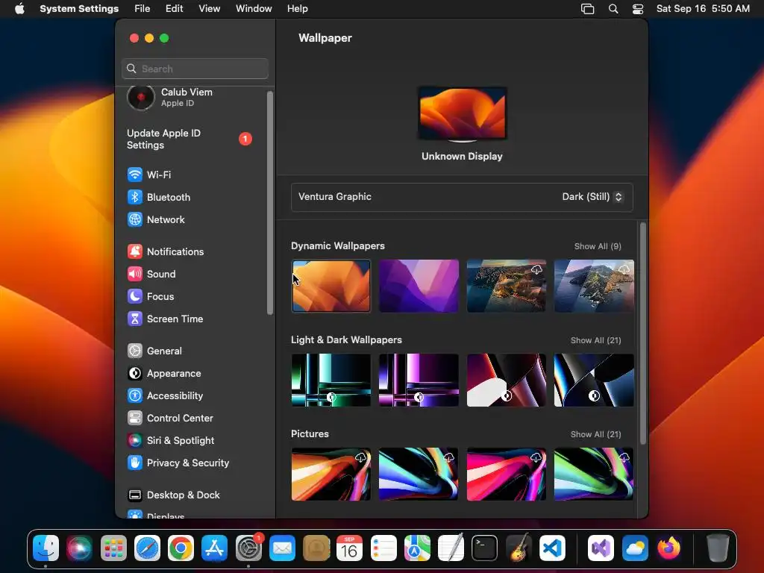Select first orange Pictures wallpaper

[x=331, y=474]
